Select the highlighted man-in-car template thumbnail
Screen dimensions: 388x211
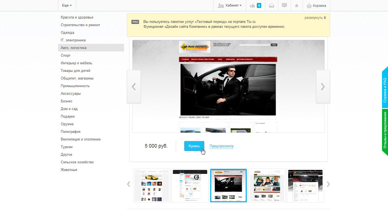click(x=228, y=186)
